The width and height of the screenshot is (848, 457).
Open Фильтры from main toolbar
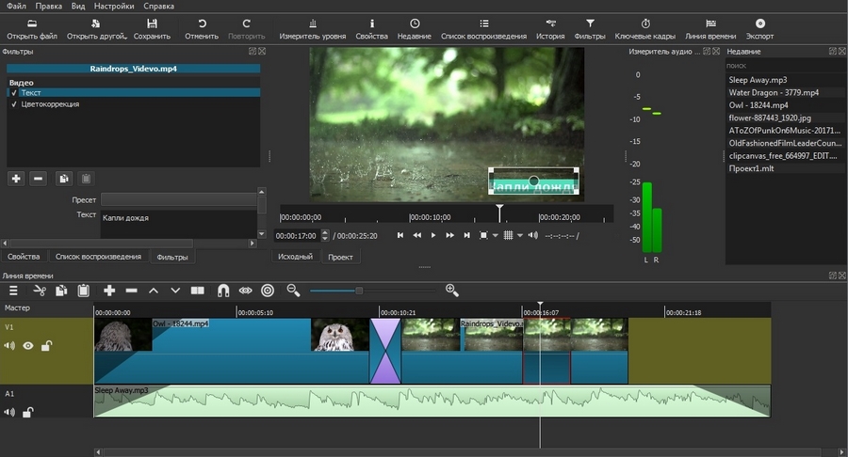coord(590,29)
